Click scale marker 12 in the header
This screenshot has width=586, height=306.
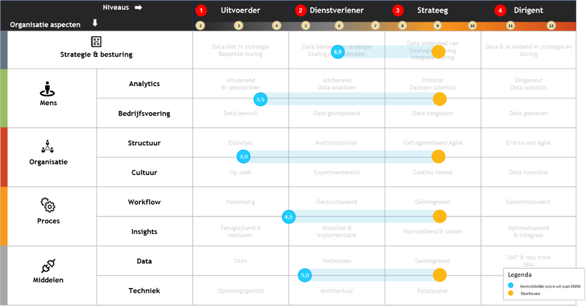[551, 26]
